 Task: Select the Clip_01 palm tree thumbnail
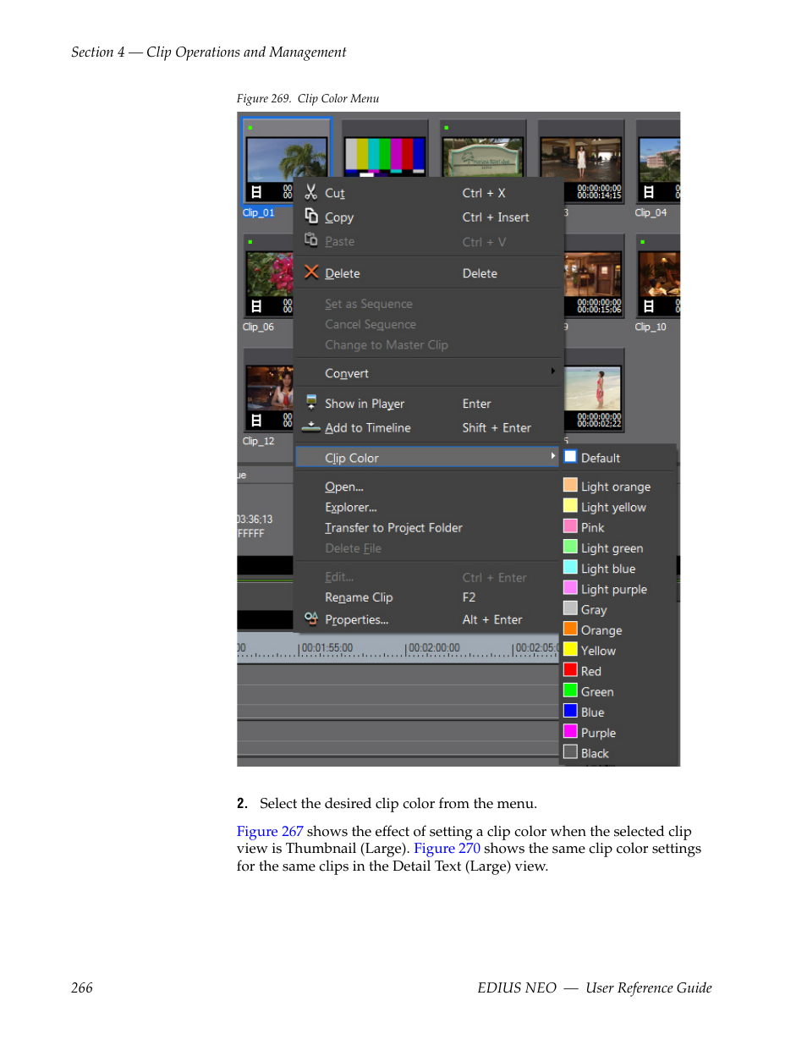click(287, 159)
